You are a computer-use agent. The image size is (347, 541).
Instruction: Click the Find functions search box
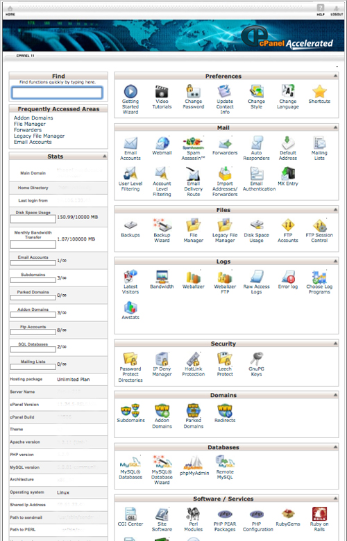pyautogui.click(x=57, y=92)
